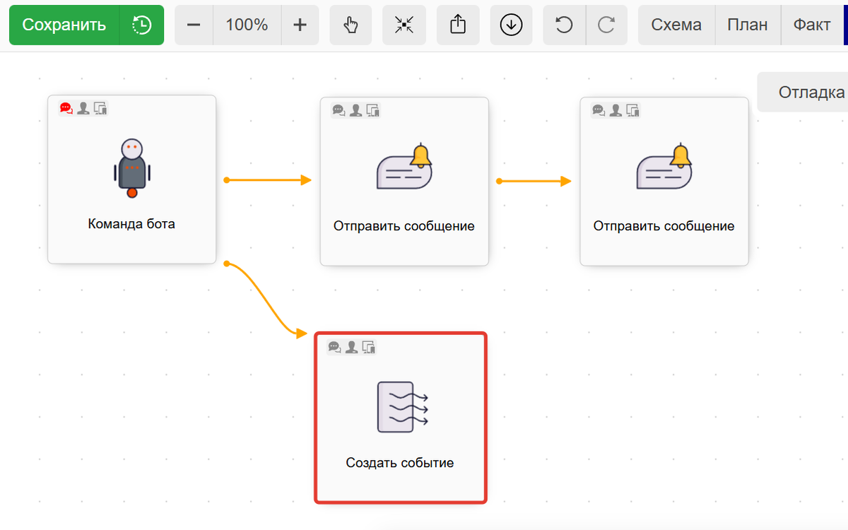Reset zoom via the 100% field
The width and height of the screenshot is (848, 530).
[247, 25]
